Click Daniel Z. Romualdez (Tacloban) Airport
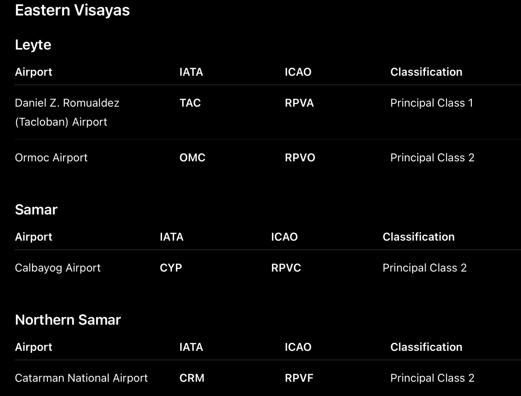Image resolution: width=521 pixels, height=396 pixels. click(x=67, y=112)
